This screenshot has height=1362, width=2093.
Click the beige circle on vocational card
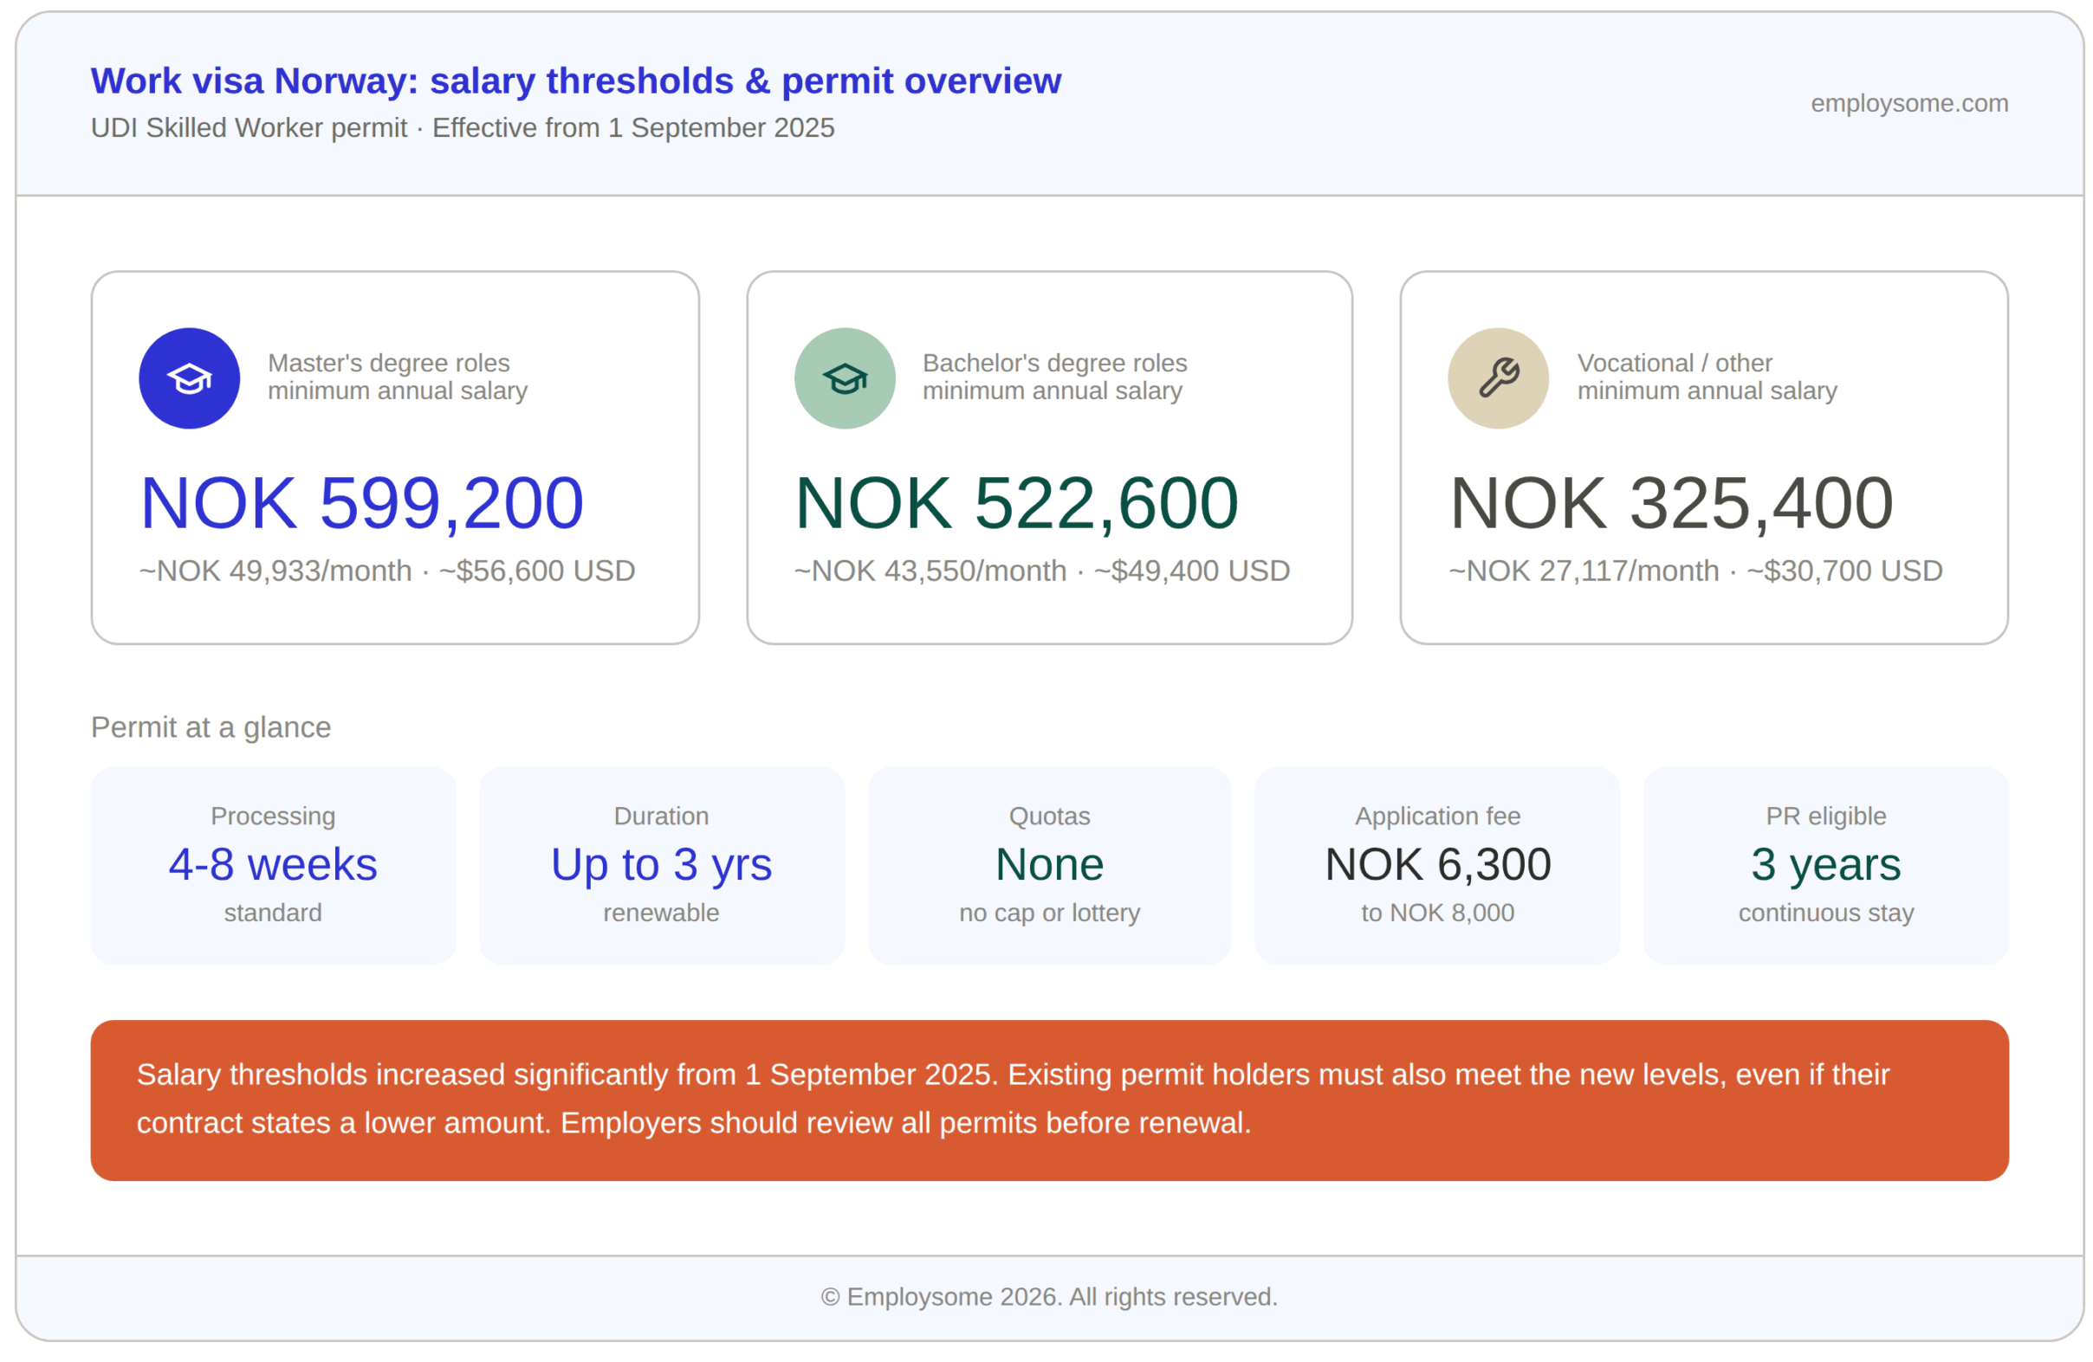click(1499, 377)
